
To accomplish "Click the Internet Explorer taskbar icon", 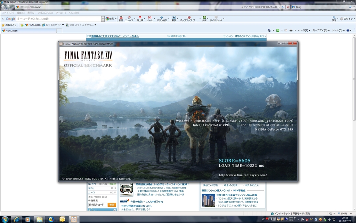I will pyautogui.click(x=16, y=220).
